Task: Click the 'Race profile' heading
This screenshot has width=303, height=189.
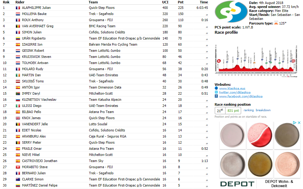Action: (x=226, y=32)
